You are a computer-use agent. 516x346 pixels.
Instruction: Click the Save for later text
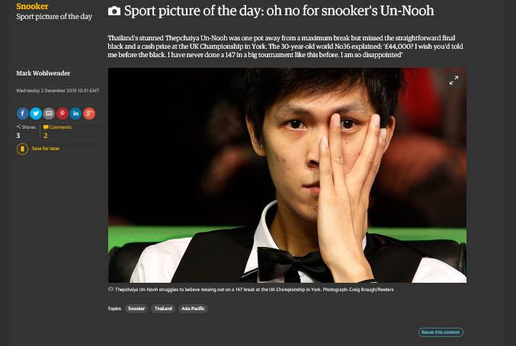point(46,149)
